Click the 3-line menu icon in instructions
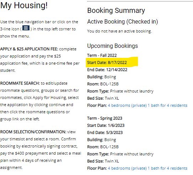The height and width of the screenshot is (175, 193). [x=26, y=28]
